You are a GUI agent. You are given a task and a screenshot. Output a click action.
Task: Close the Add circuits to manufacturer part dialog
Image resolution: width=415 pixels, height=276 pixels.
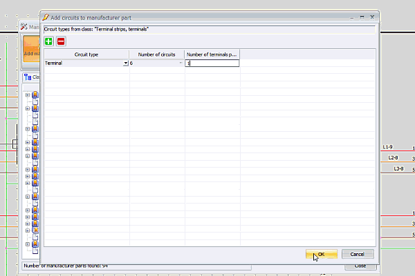pos(372,17)
